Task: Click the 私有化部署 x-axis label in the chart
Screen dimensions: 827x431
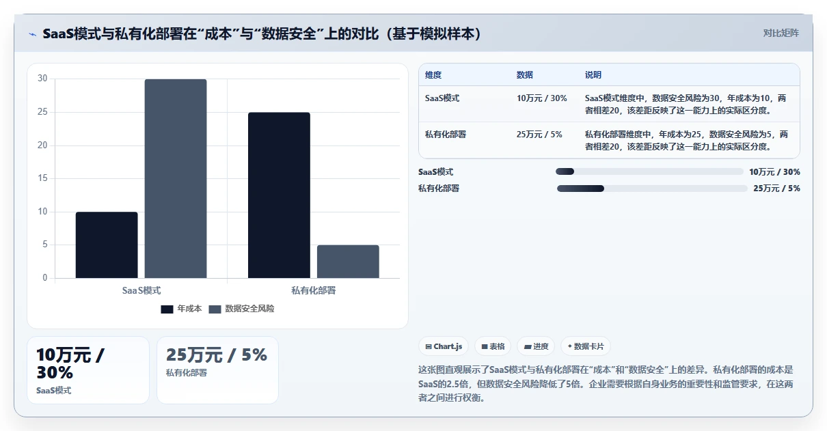Action: coord(314,290)
